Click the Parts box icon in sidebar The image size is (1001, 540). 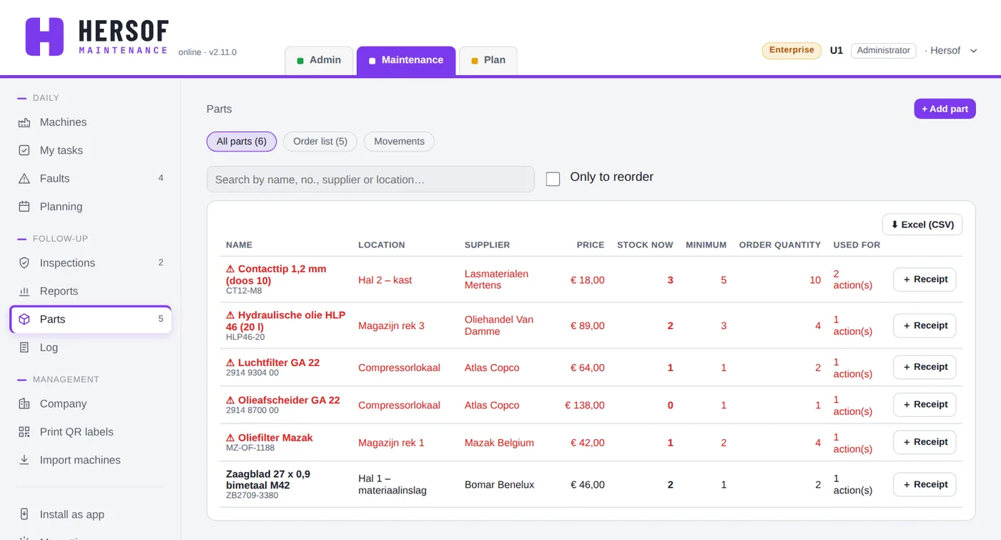[24, 320]
